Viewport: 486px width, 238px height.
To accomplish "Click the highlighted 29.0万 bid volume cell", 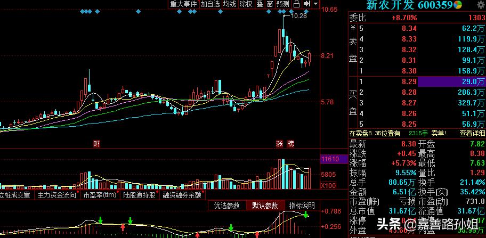I will pyautogui.click(x=451, y=81).
